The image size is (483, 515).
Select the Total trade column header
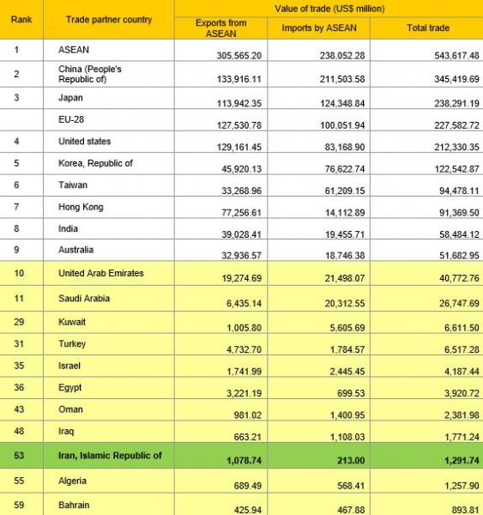pyautogui.click(x=427, y=28)
